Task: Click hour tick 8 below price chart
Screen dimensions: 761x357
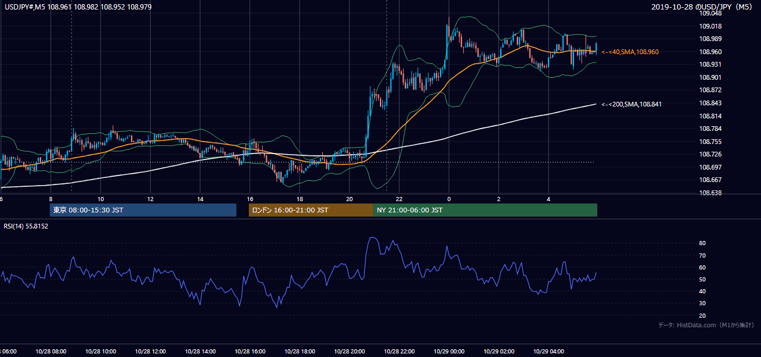Action: coord(51,199)
